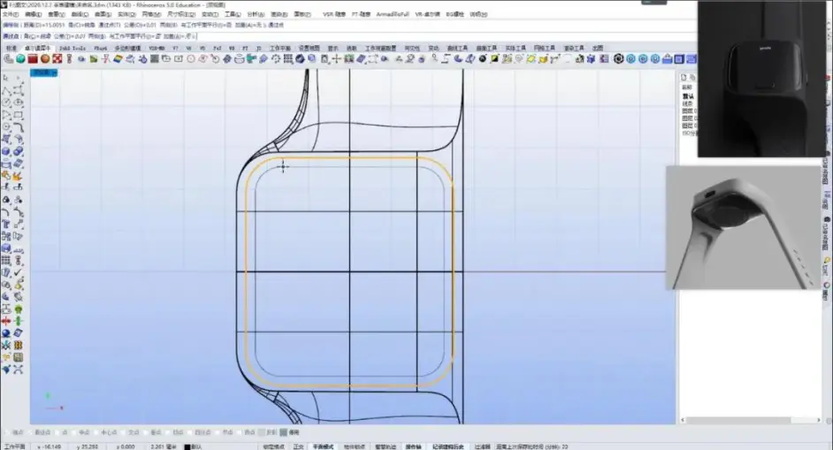This screenshot has width=833, height=450.
Task: Select the Polyline tool in the left toolbar
Action: click(x=6, y=90)
